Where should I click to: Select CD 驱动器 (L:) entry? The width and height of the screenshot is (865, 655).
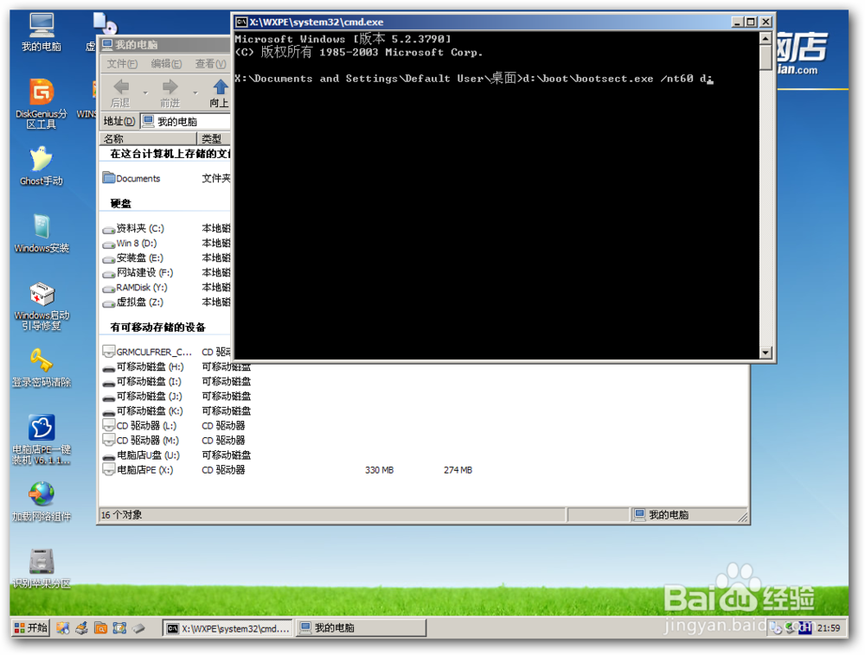pyautogui.click(x=139, y=425)
